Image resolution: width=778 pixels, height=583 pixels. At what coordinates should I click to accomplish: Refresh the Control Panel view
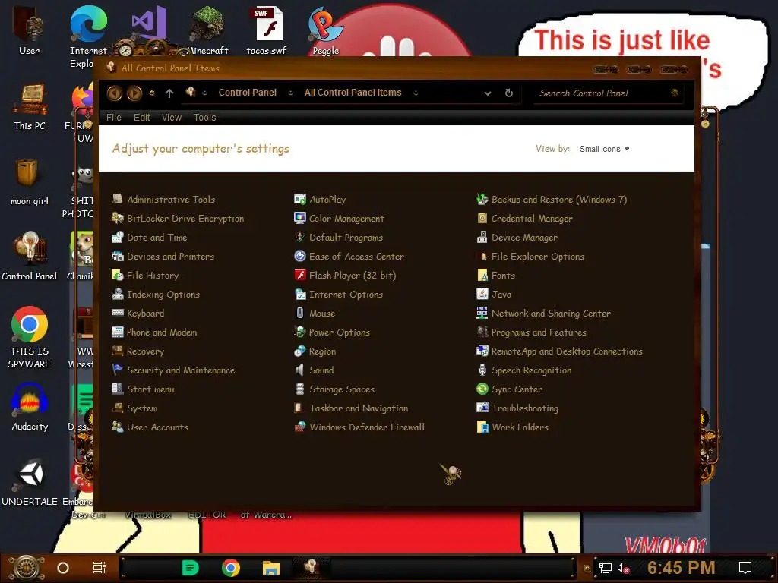click(x=508, y=93)
